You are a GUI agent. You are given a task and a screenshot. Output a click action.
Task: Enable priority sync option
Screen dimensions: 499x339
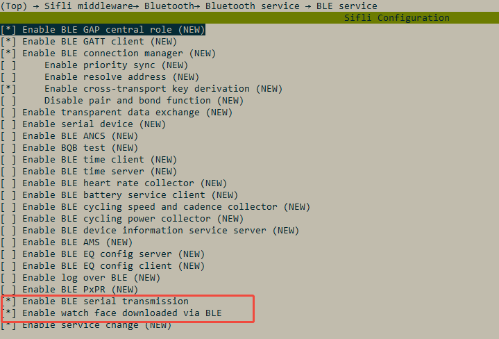94,65
